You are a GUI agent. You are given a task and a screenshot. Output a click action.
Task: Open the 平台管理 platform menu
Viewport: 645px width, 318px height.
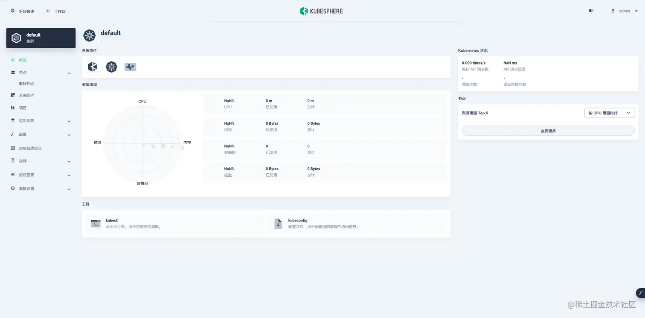[22, 11]
